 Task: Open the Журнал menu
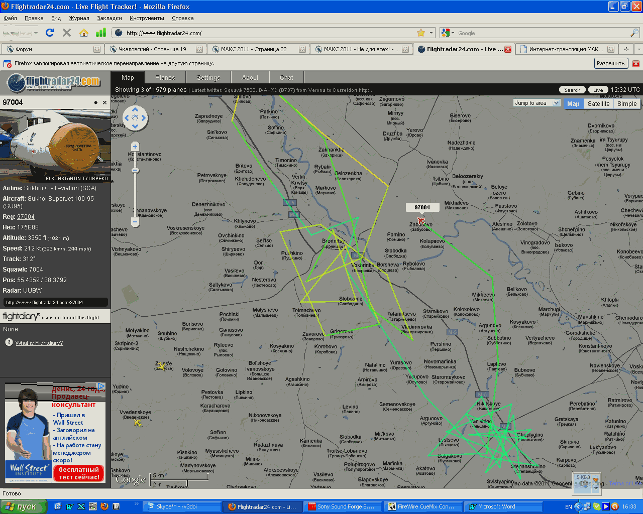[79, 18]
